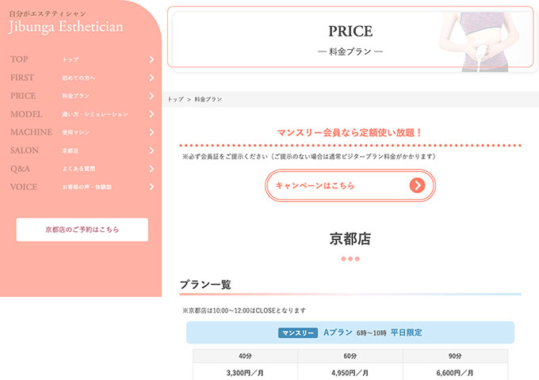Click the chevron arrow beside MACHINE
The width and height of the screenshot is (539, 380).
(151, 132)
